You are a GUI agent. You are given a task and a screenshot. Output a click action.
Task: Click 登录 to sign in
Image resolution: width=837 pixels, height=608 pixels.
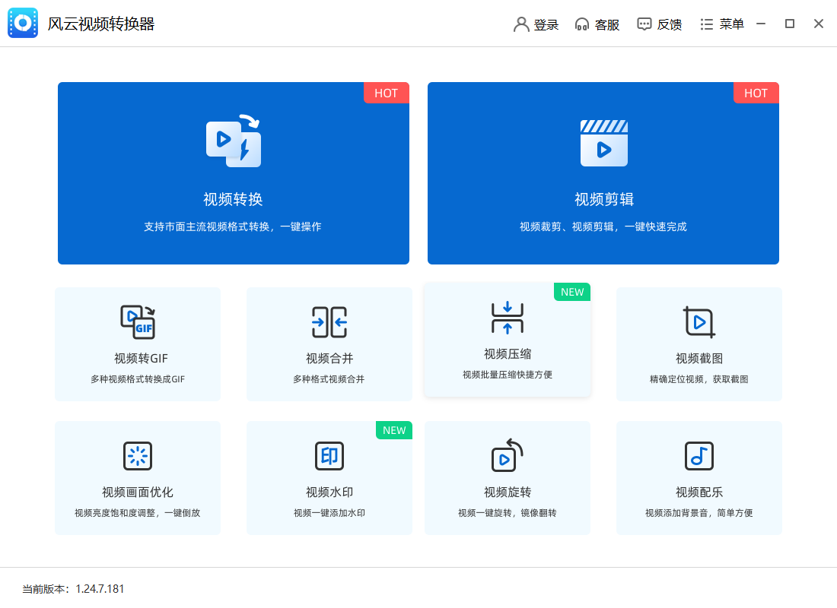[536, 24]
